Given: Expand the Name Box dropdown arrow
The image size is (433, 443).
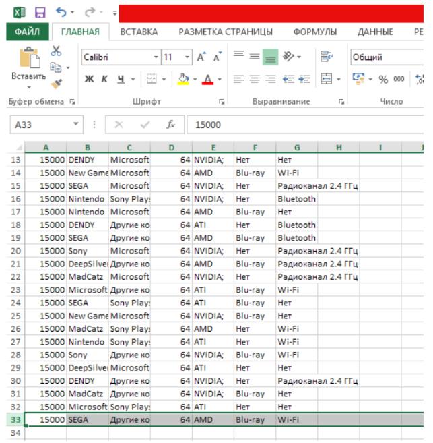Looking at the screenshot, I should (76, 124).
